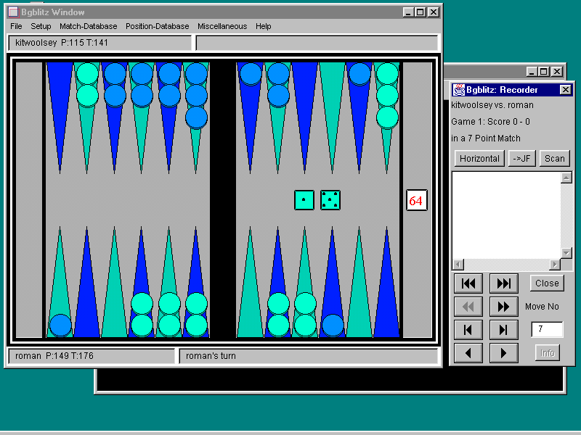Screen dimensions: 581x435
Task: Click the Recorder text area down scroll arrow
Action: (x=566, y=253)
